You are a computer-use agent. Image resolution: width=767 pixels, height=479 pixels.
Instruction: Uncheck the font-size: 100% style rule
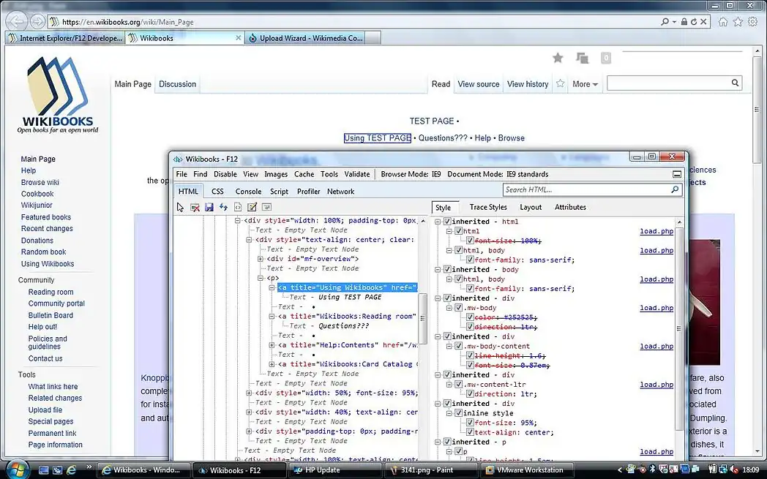point(471,240)
